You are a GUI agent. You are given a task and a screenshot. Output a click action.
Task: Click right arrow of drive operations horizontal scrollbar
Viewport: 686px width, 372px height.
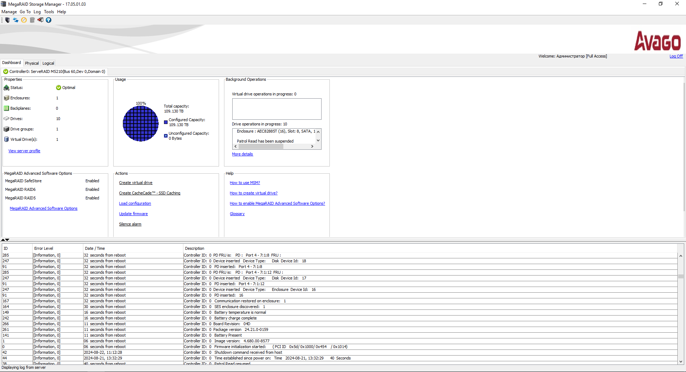tap(312, 147)
